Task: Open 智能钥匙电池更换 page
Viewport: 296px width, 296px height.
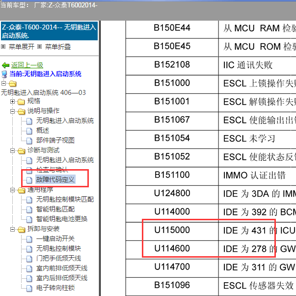Action: click(x=62, y=219)
